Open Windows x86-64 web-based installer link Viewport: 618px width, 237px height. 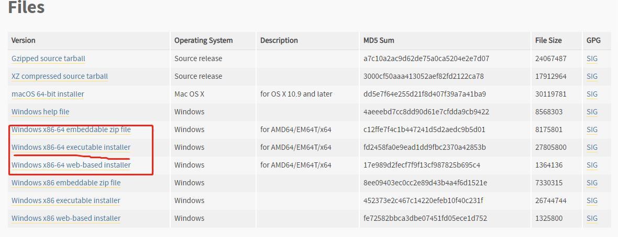tap(71, 165)
